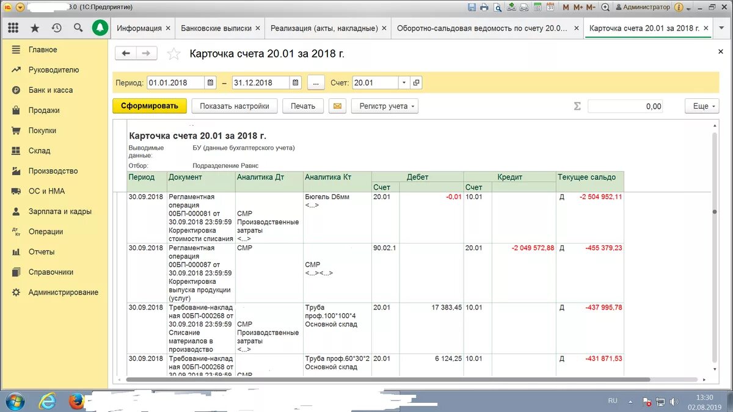The width and height of the screenshot is (733, 412).
Task: Click the M+ memory add button
Action: tap(577, 7)
